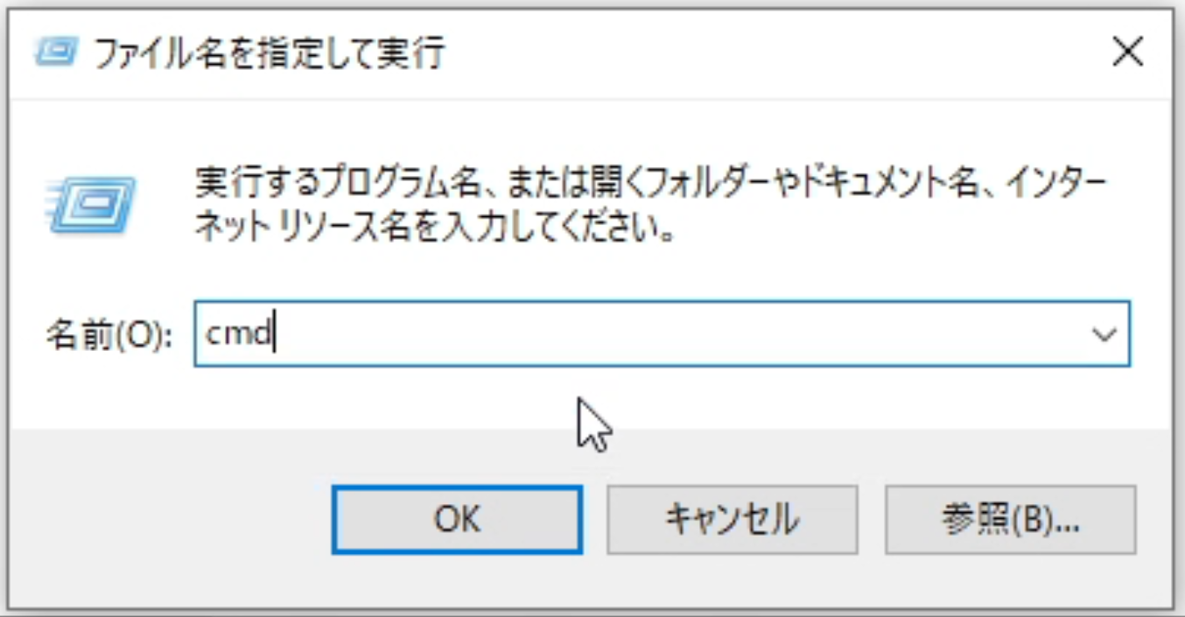This screenshot has width=1185, height=617.
Task: Select the インター text at description line end
Action: click(x=1055, y=186)
